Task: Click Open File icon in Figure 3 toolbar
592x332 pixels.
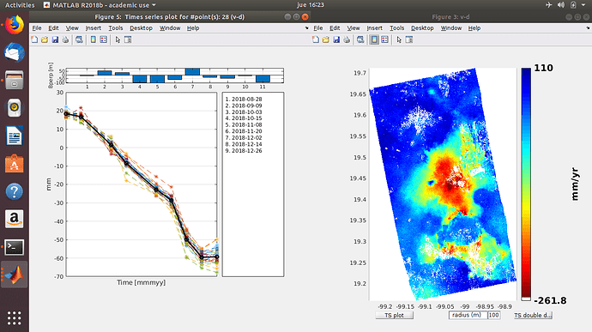Action: point(326,39)
